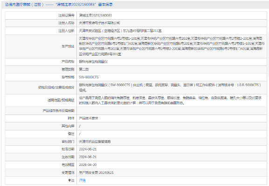Click the validity date 2028-04-20
The image size is (269, 186).
[x=88, y=165]
